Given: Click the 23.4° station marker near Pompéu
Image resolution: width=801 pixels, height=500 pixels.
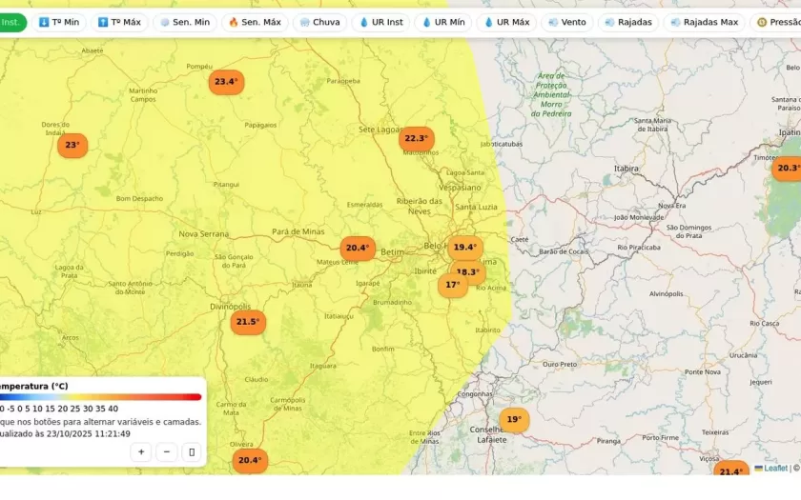Looking at the screenshot, I should [226, 82].
